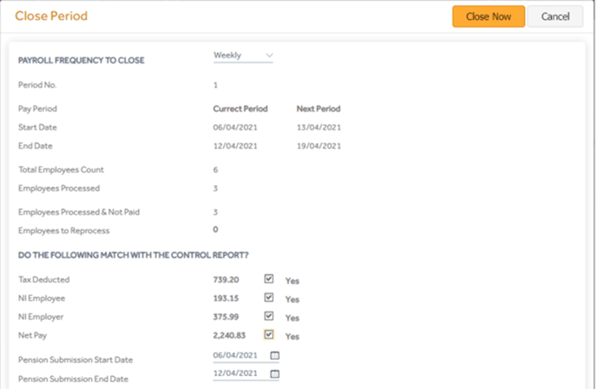Click the Next Period column header

(x=318, y=109)
